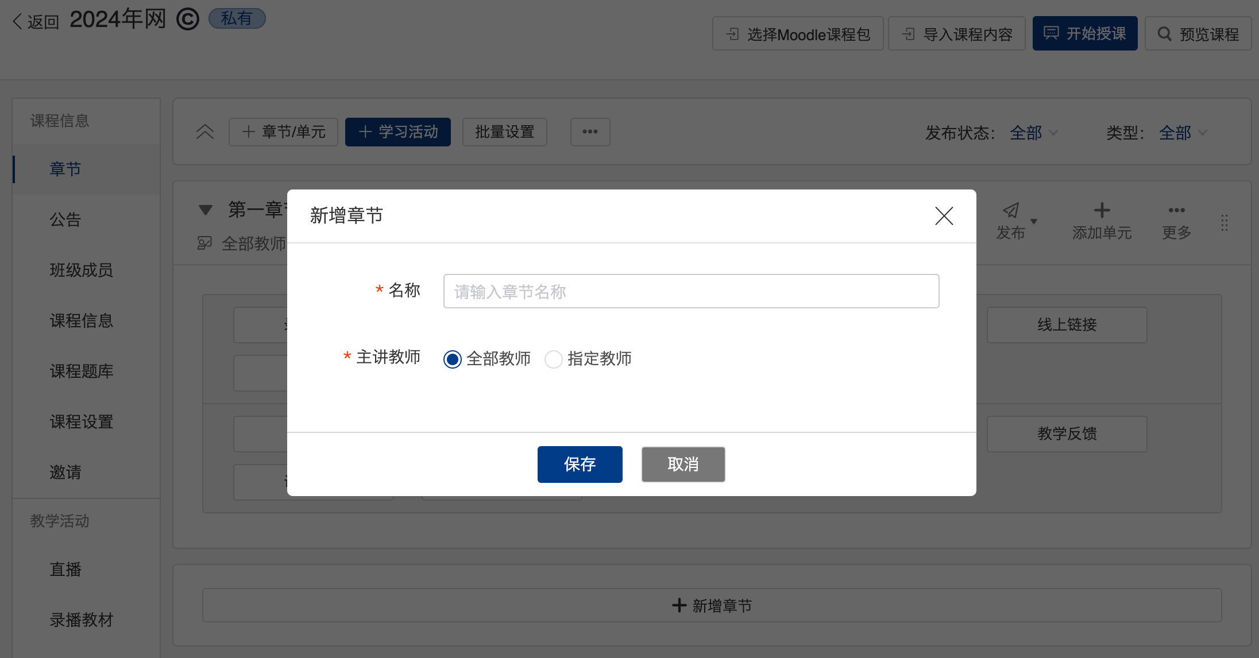Open the 班级成员 sidebar item

pos(81,270)
